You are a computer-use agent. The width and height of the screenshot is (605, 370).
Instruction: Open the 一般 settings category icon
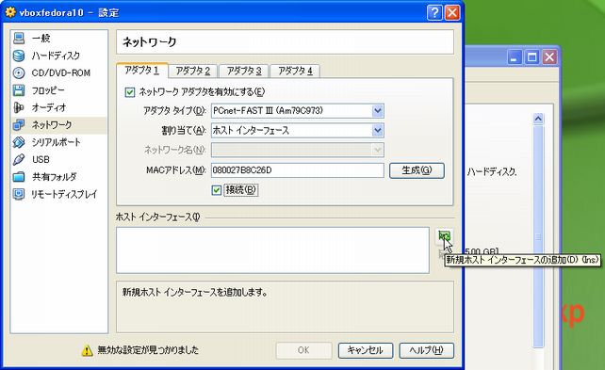pyautogui.click(x=19, y=39)
